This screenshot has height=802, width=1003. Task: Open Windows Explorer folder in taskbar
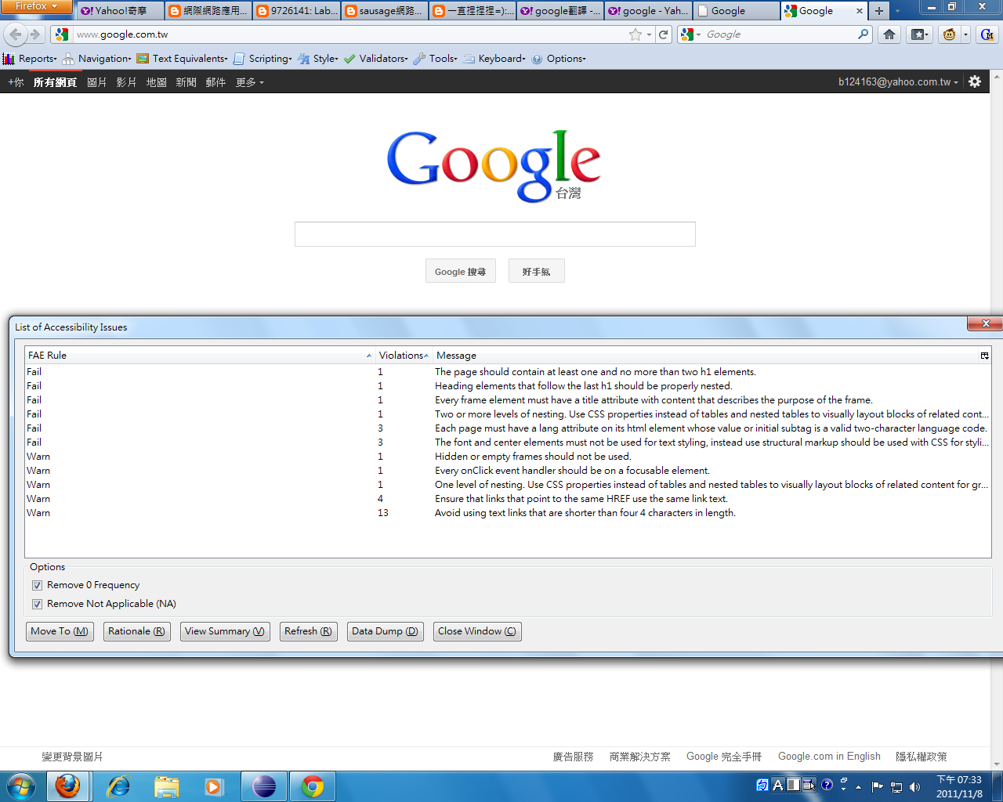point(167,786)
